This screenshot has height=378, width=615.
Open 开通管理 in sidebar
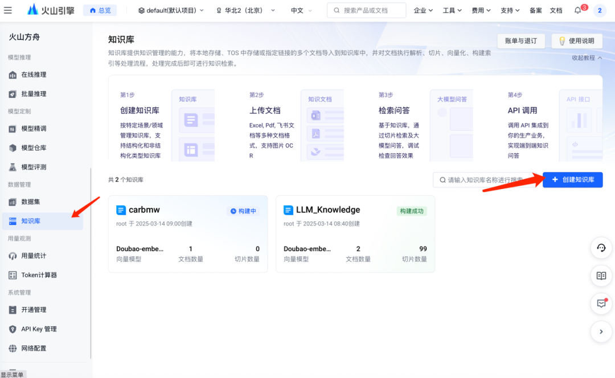(x=34, y=309)
